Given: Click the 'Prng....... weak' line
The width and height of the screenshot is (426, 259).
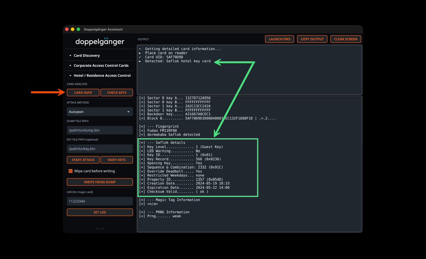Looking at the screenshot, I should click(160, 216).
